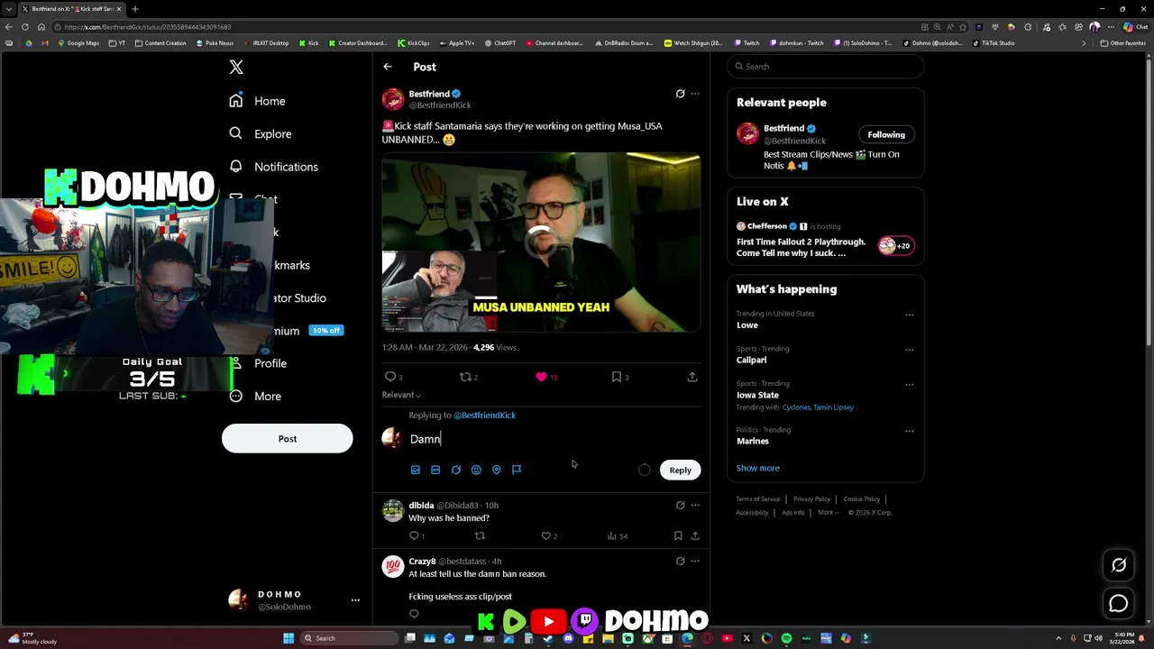Reply to dibida's comment
This screenshot has width=1154, height=649.
coord(415,536)
